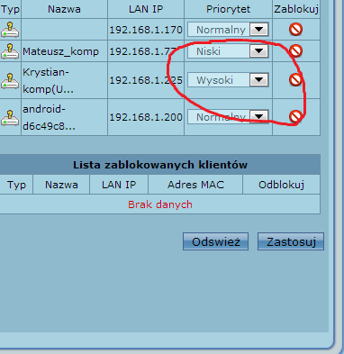Screen dimensions: 344x354
Task: Click device type icon for Mateusz_komp
Action: click(10, 51)
